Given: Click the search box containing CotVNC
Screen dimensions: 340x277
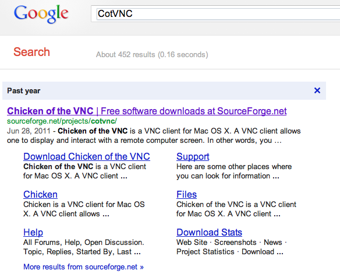Looking at the screenshot, I should pos(216,13).
